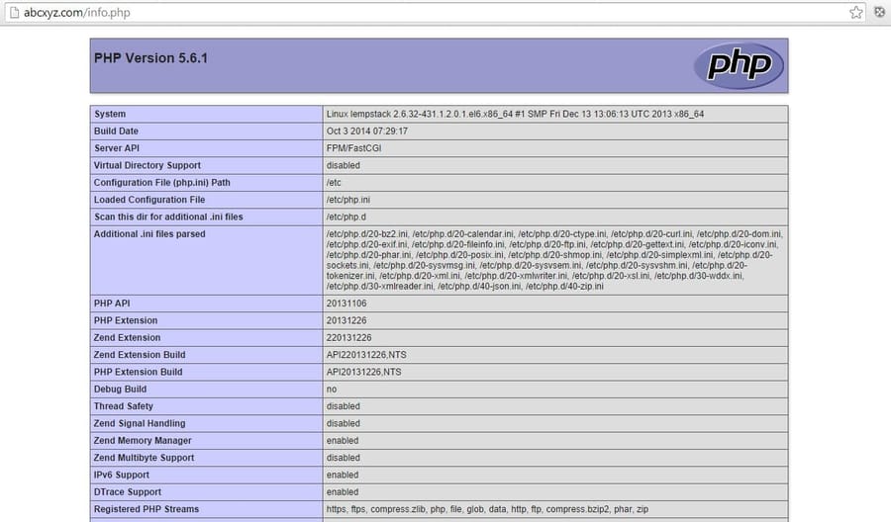Click the FPM/FastCGI value
The height and width of the screenshot is (522, 891).
click(x=353, y=148)
